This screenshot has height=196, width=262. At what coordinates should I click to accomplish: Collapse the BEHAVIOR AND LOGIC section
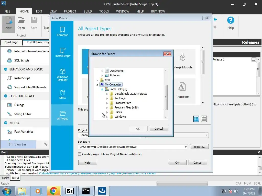(x=6, y=69)
